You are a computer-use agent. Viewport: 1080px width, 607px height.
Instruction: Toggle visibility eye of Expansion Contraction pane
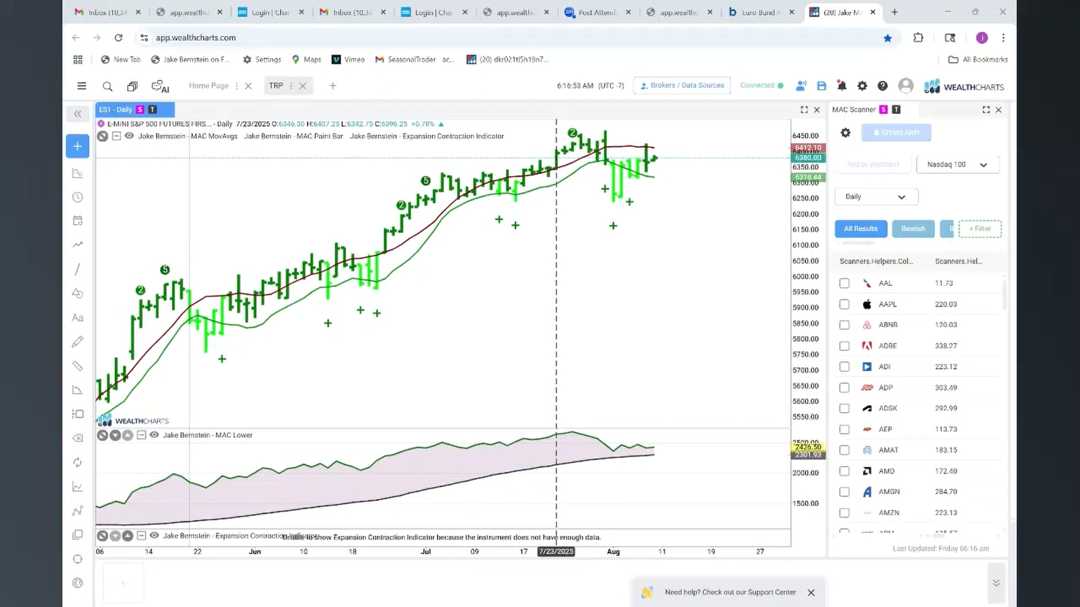click(x=154, y=536)
